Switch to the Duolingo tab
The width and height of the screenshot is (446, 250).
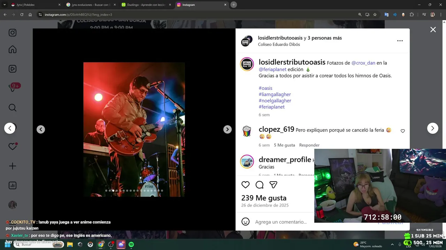pos(146,5)
